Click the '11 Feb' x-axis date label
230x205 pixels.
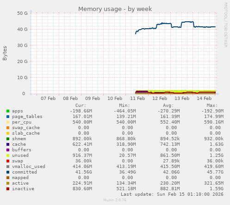pyautogui.click(x=137, y=99)
